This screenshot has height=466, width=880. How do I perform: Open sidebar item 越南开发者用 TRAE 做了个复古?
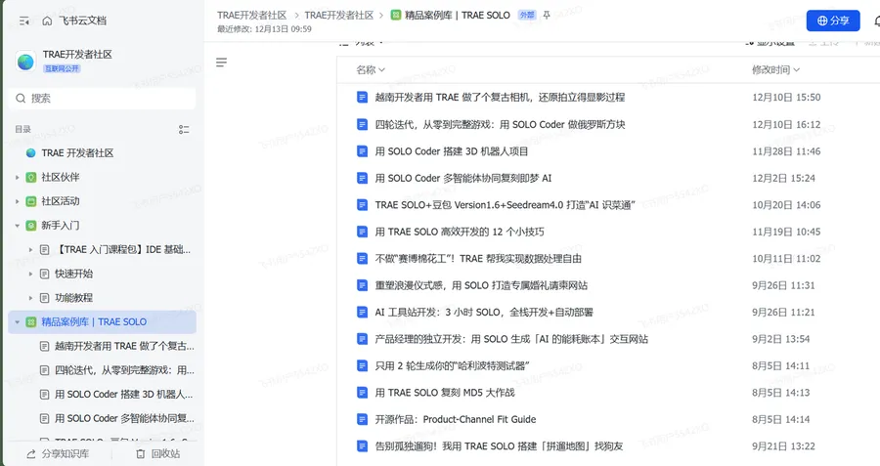coord(124,346)
